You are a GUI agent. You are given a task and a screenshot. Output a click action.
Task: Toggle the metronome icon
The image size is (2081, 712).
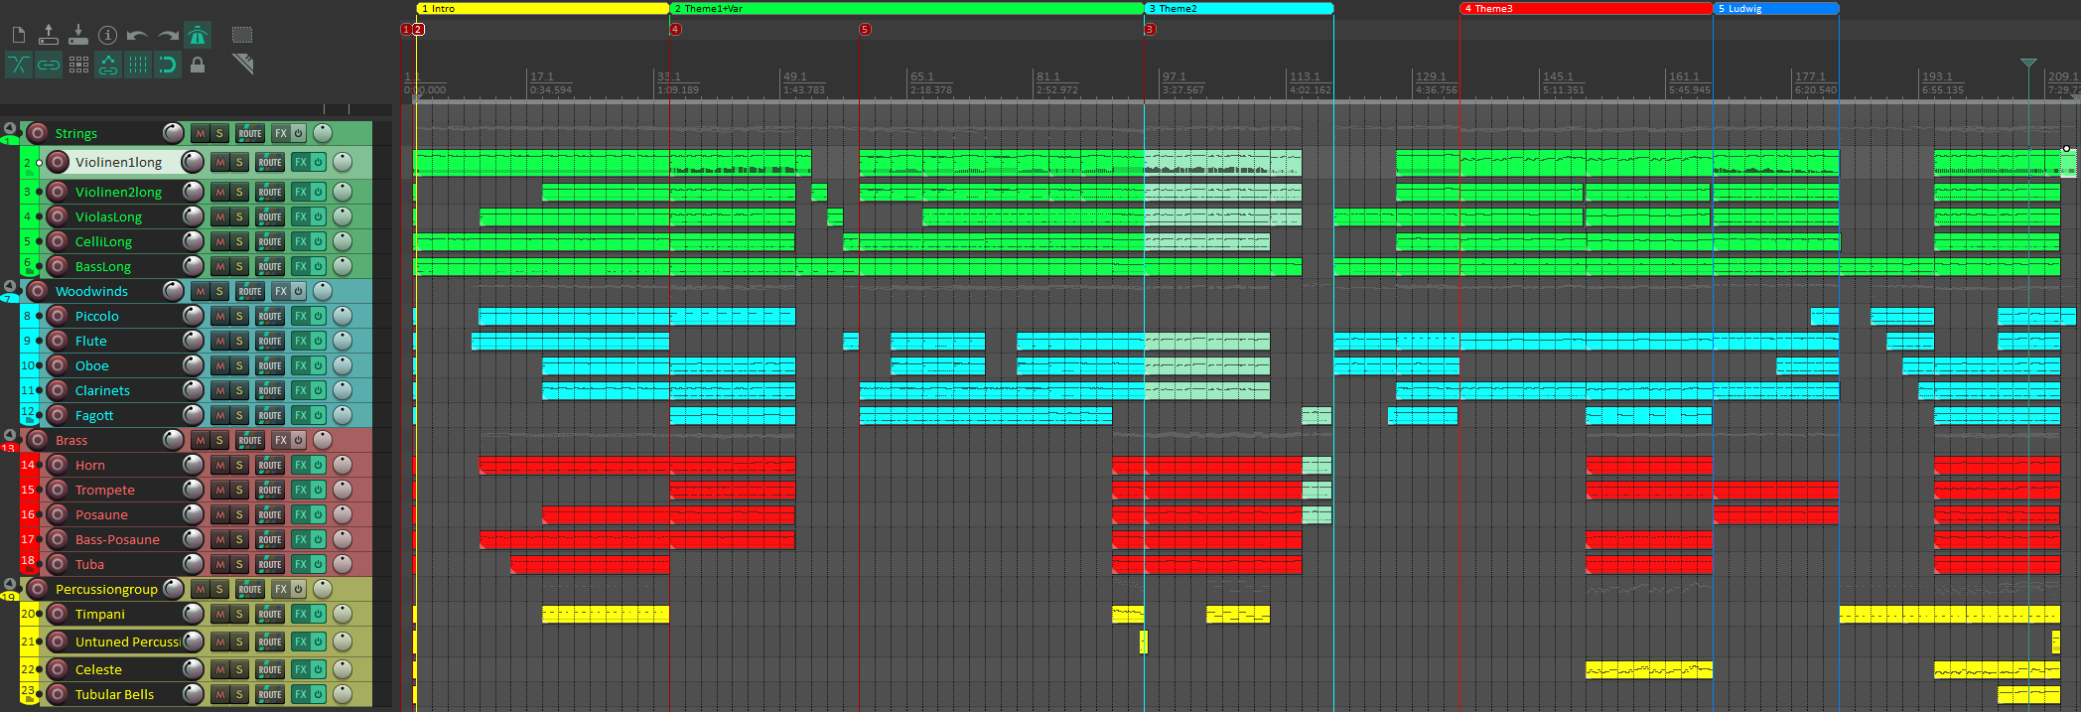198,36
